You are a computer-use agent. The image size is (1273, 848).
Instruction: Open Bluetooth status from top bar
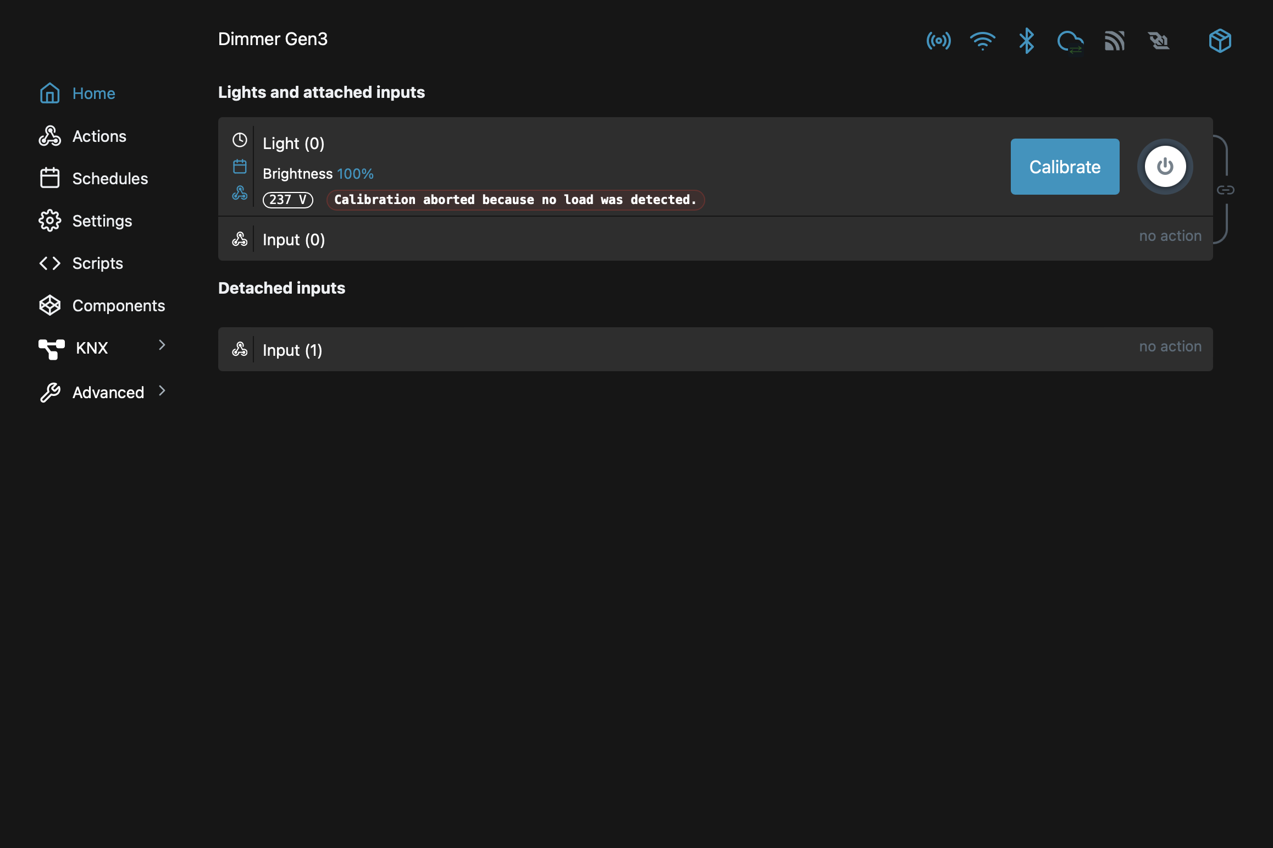[x=1026, y=41]
